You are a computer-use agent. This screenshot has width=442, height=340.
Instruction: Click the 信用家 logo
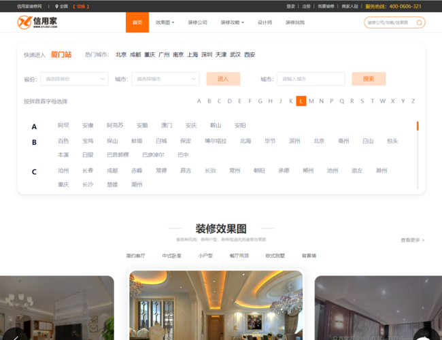37,22
